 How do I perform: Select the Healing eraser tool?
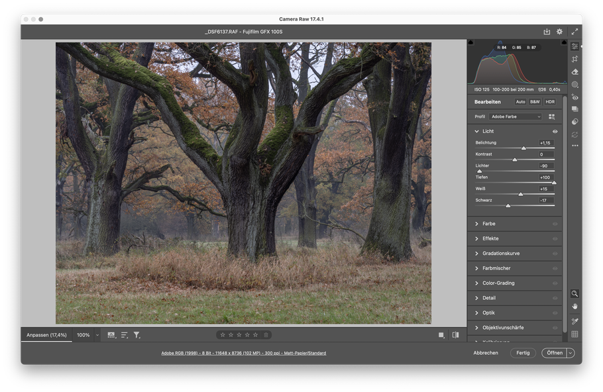click(575, 72)
